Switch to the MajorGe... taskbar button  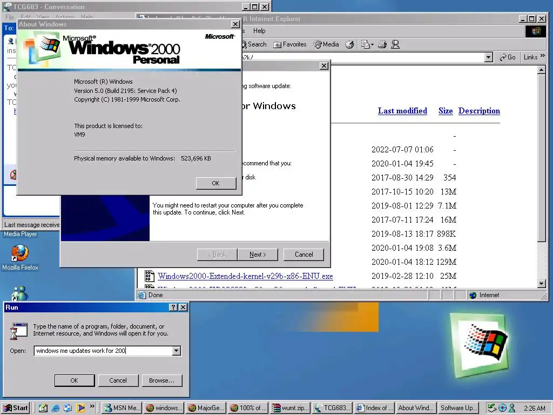(206, 408)
